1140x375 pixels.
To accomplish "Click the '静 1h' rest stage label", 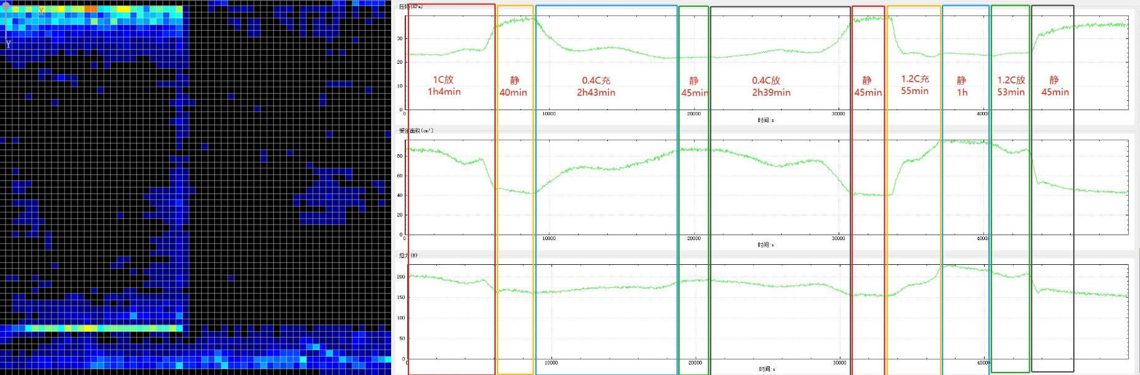I will coord(962,87).
